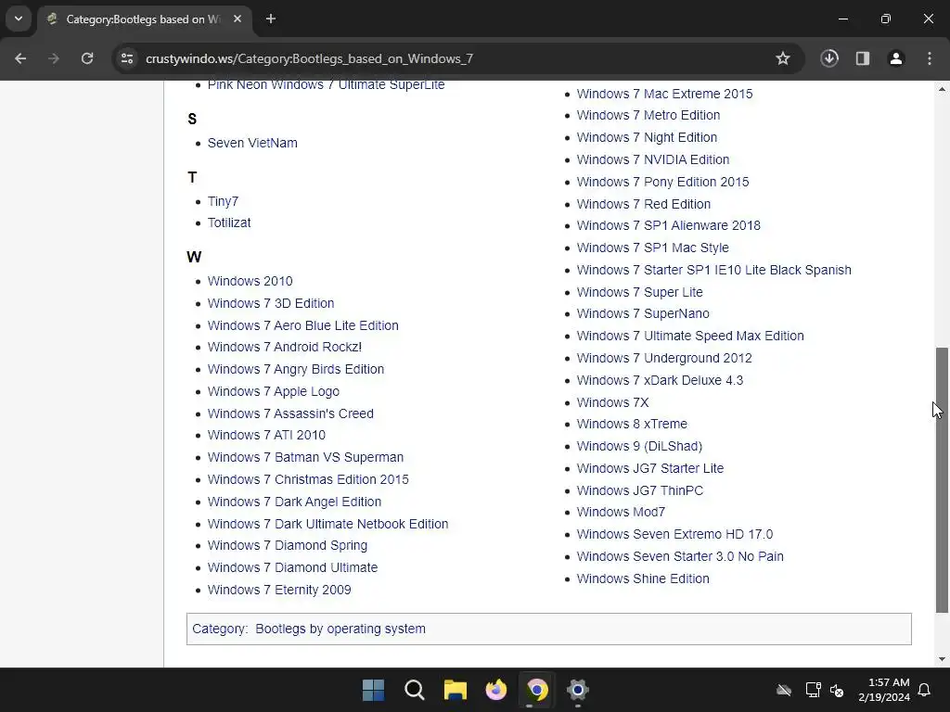Click the scrollbar down arrow
950x712 pixels.
pyautogui.click(x=942, y=659)
